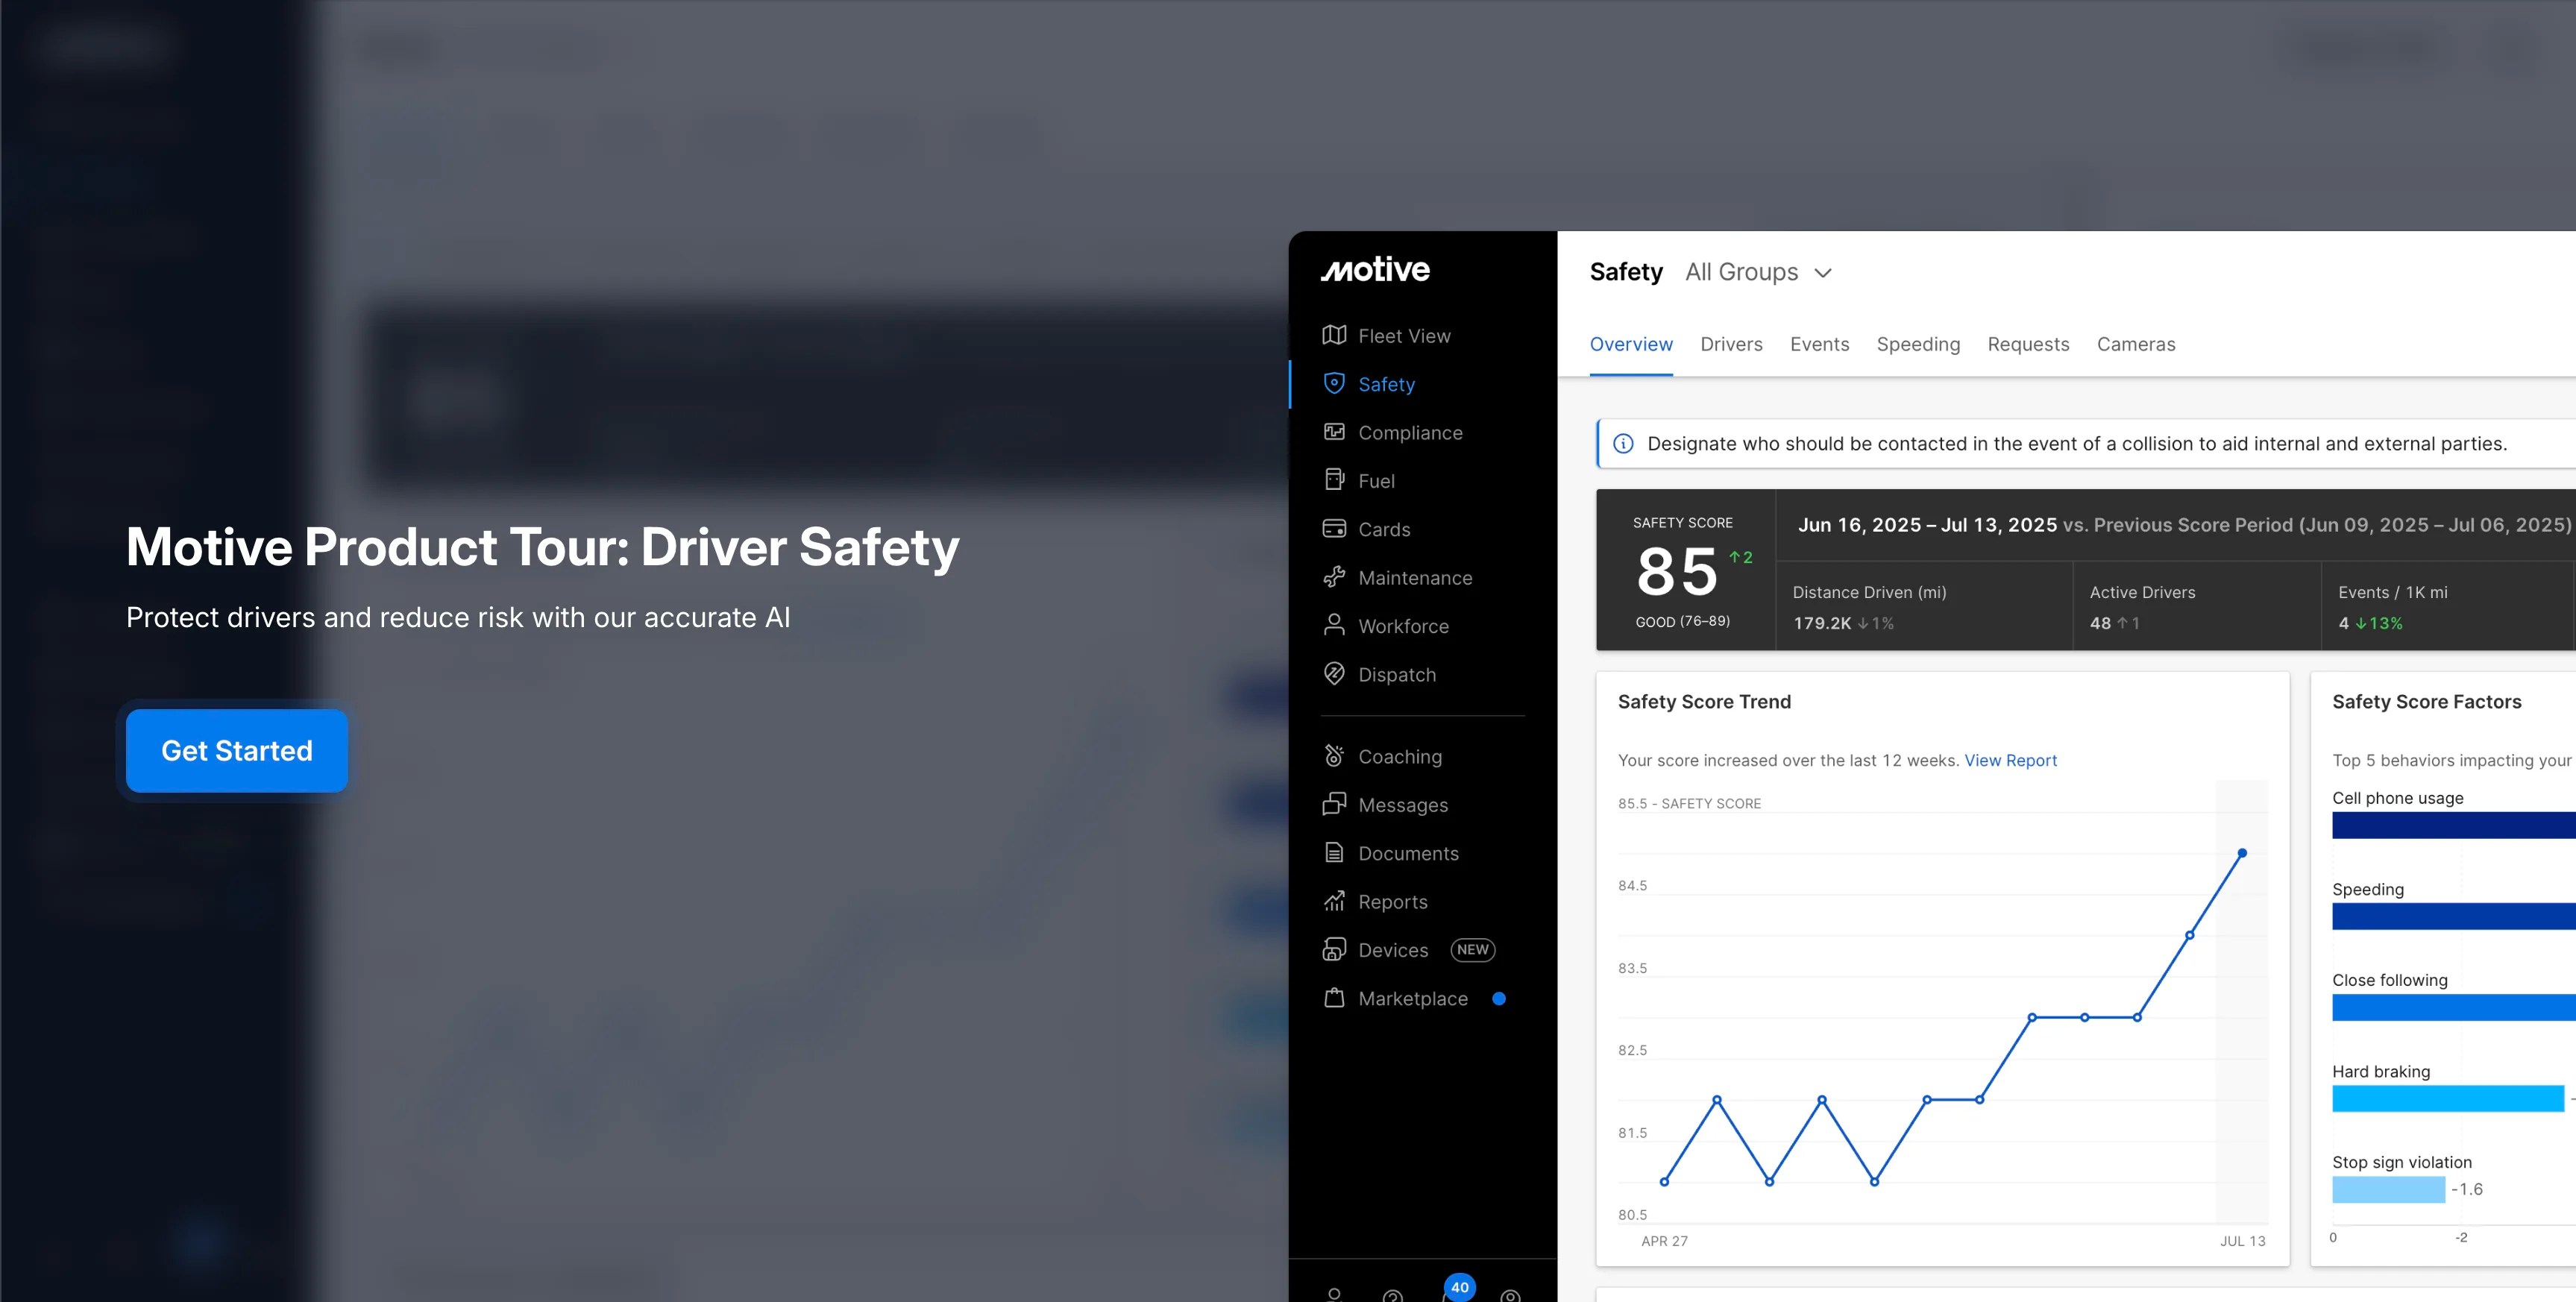
Task: Switch to the Overview tab
Action: (x=1630, y=344)
